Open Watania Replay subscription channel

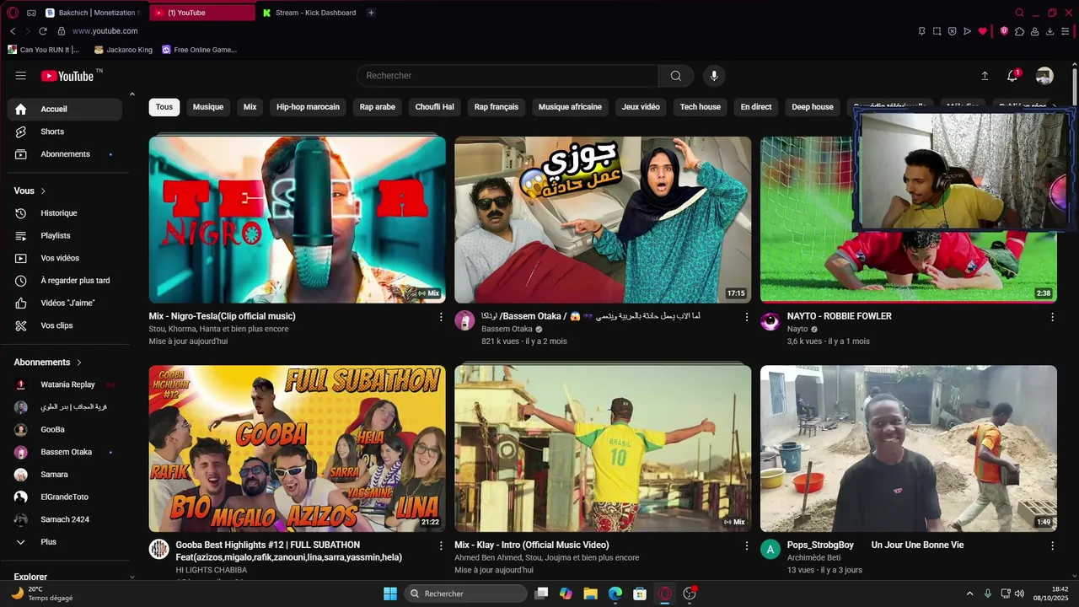point(64,384)
